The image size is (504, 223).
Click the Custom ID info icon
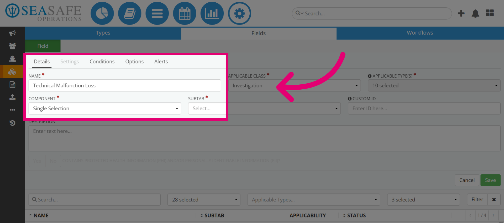click(x=350, y=99)
